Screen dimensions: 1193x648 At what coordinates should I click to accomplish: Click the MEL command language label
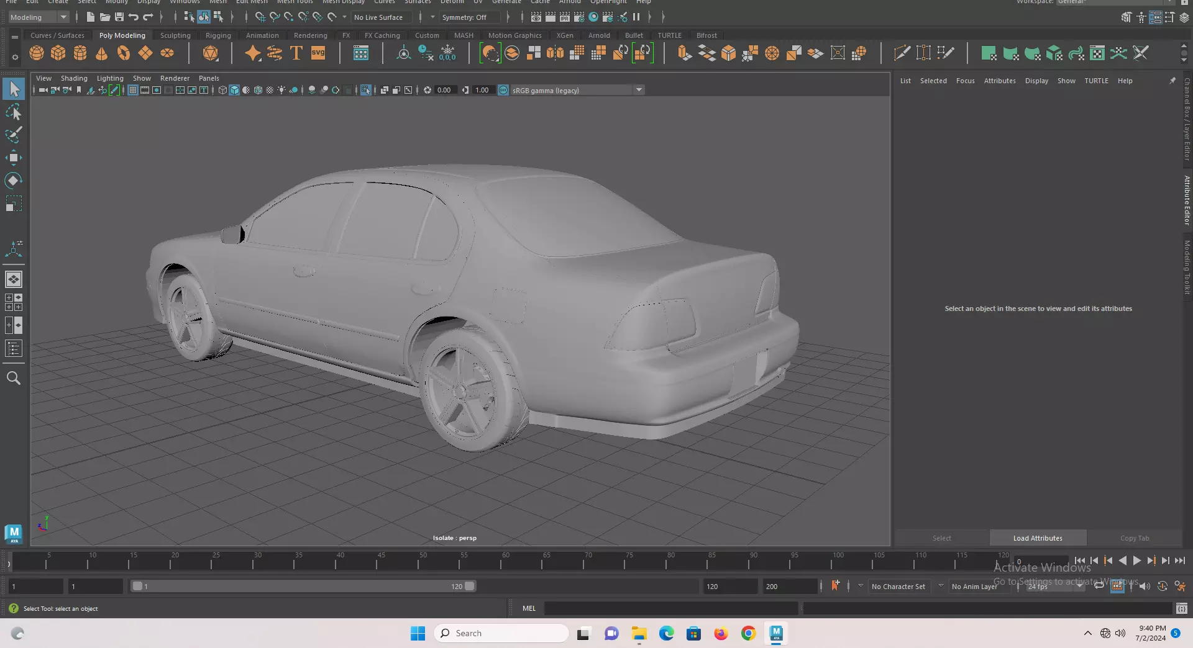(529, 608)
